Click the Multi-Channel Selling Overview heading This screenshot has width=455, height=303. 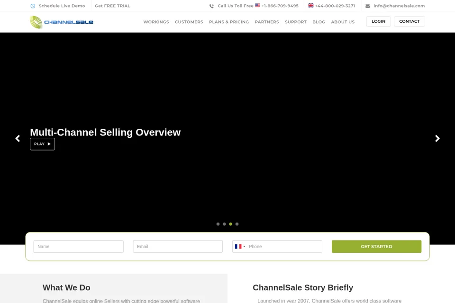105,133
